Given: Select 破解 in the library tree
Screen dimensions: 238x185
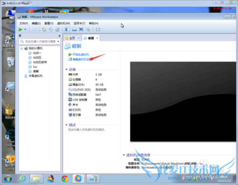Looking at the screenshot, I should pos(36,71).
